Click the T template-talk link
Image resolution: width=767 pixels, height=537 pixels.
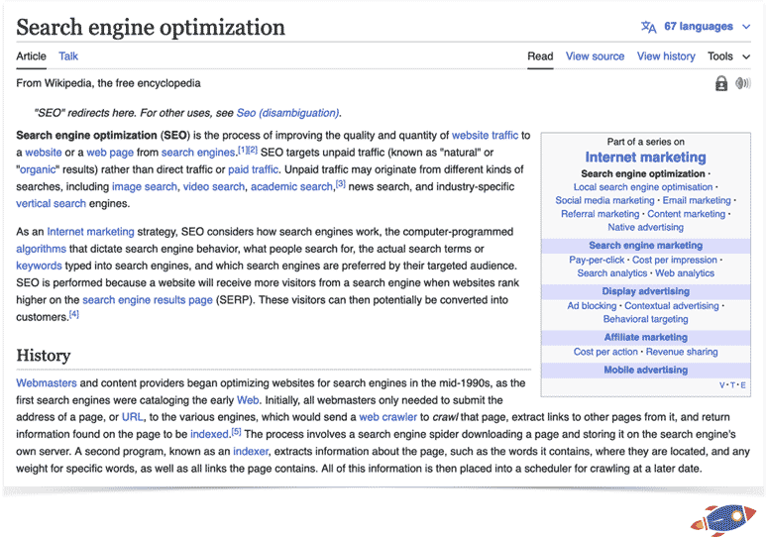(x=732, y=385)
